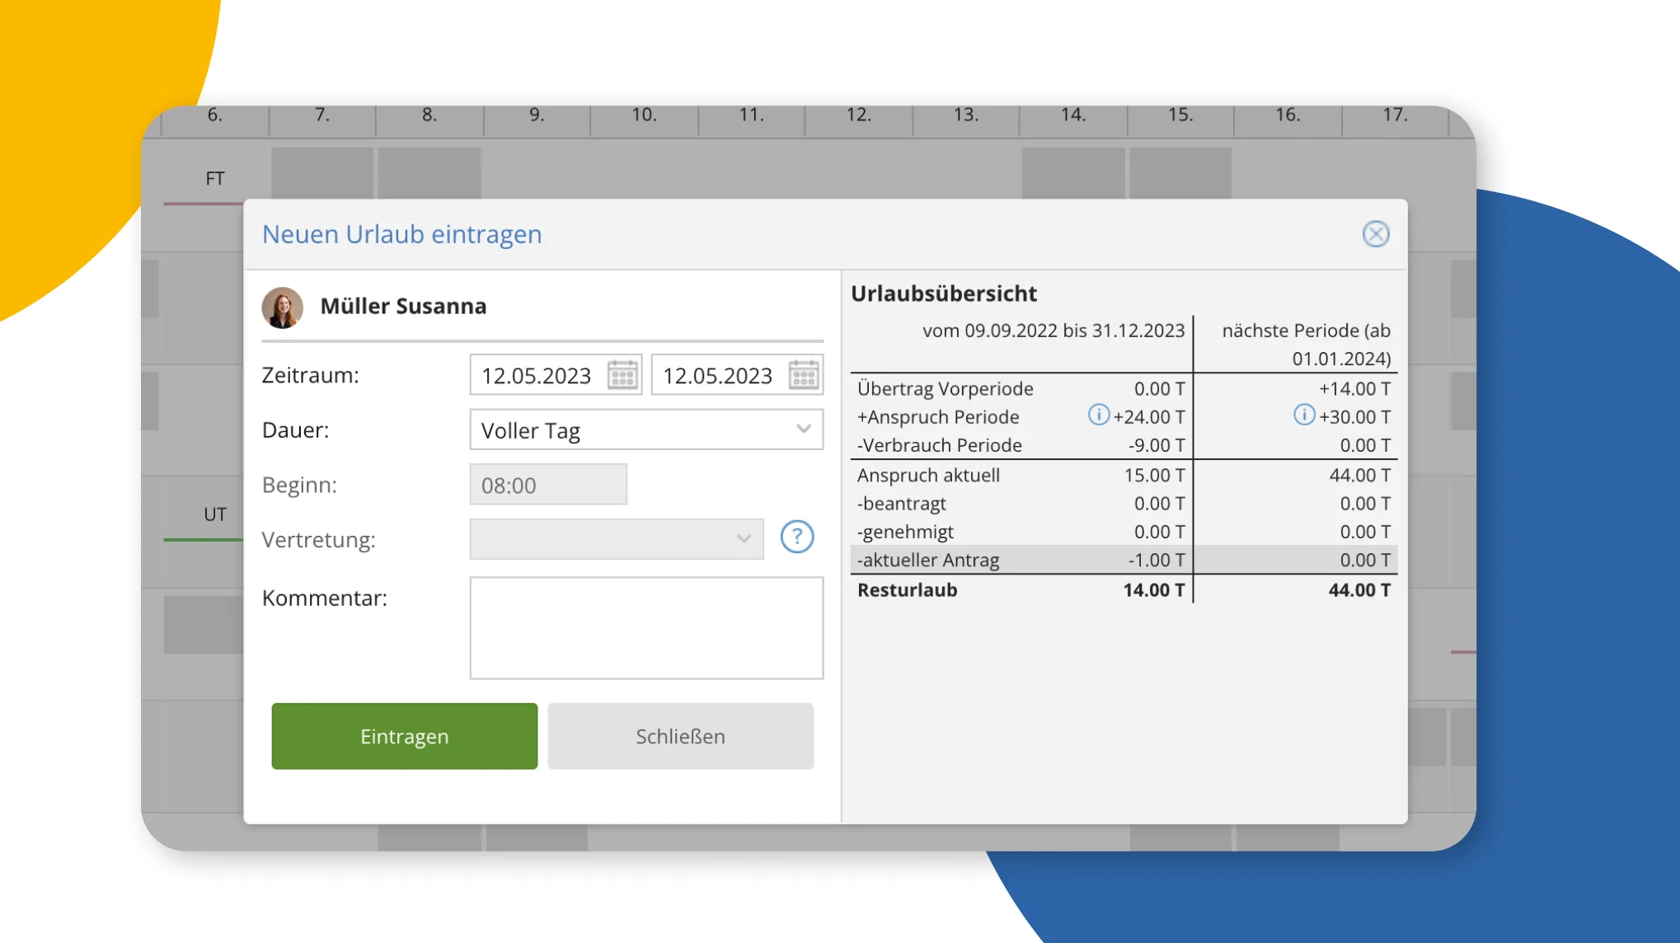Select day 10. in the background calendar header

click(x=644, y=115)
